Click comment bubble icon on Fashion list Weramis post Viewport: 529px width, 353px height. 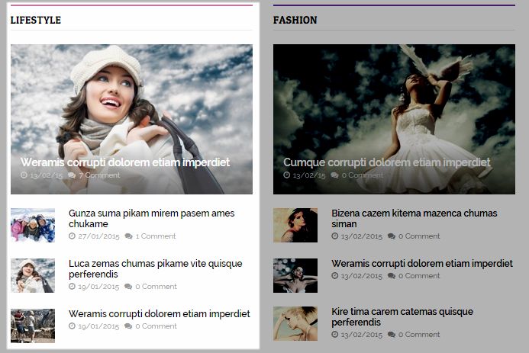click(x=392, y=276)
